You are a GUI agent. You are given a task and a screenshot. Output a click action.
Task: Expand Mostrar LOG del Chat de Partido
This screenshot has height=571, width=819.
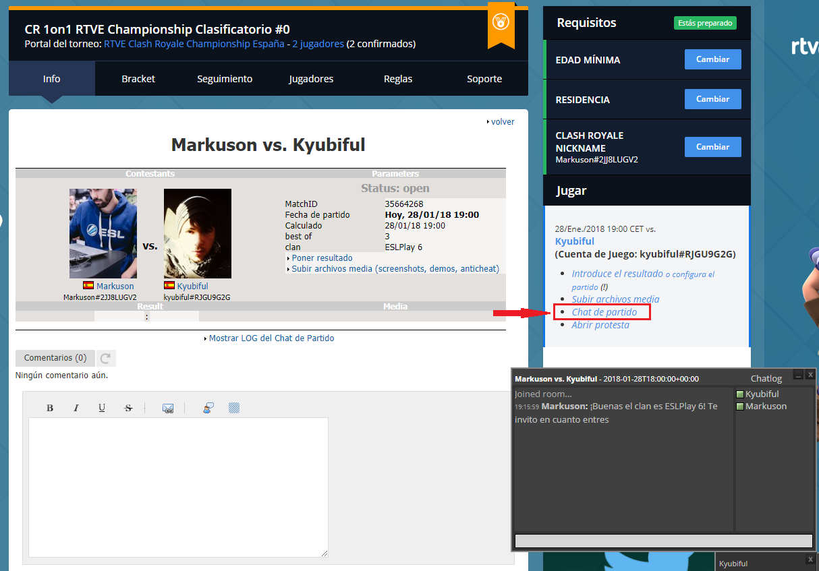coord(271,338)
